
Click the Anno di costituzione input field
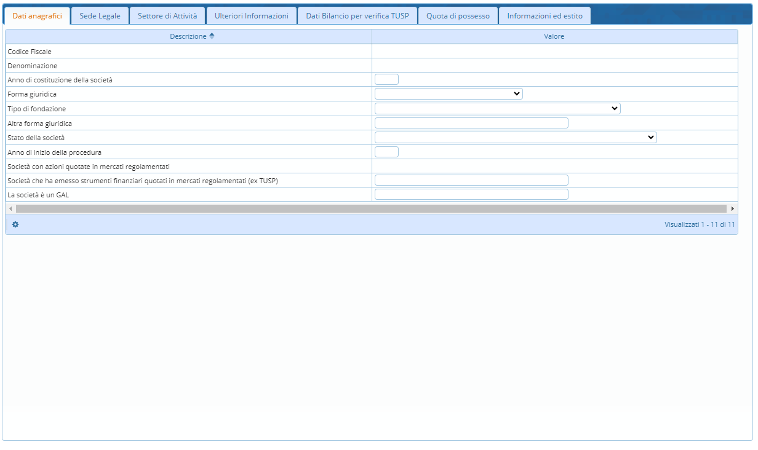[386, 79]
